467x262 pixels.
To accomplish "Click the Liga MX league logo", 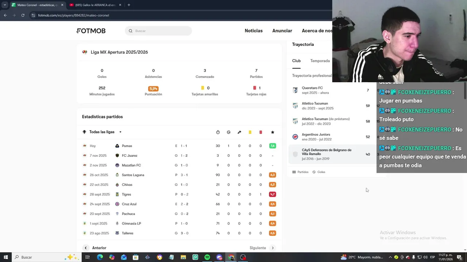I will pos(85,52).
